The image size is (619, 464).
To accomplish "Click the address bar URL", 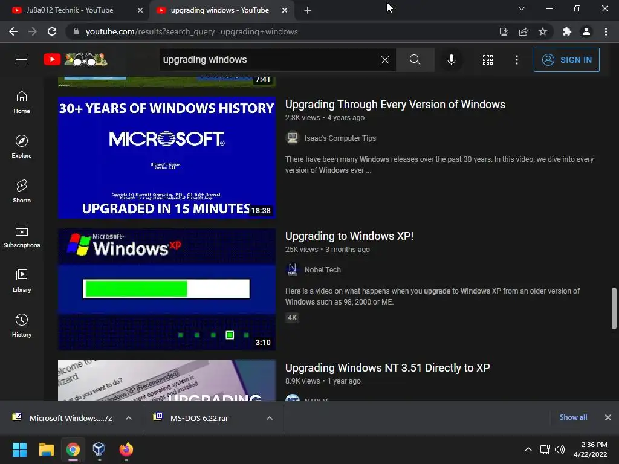I will 192,31.
